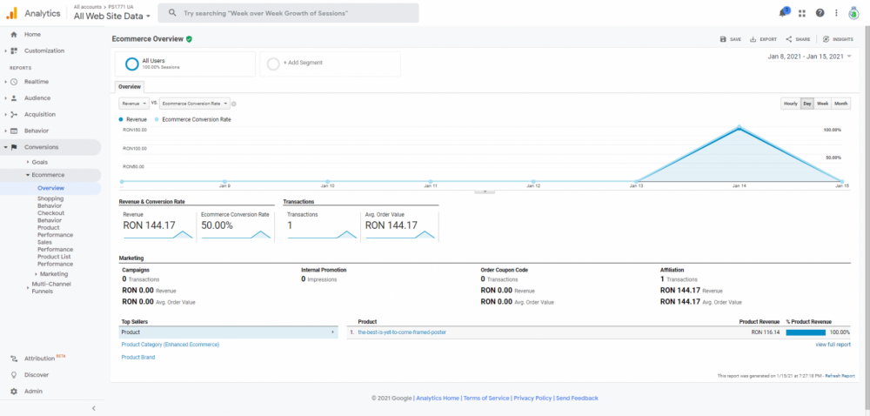
Task: Expand the Goals tree section
Action: (x=28, y=162)
